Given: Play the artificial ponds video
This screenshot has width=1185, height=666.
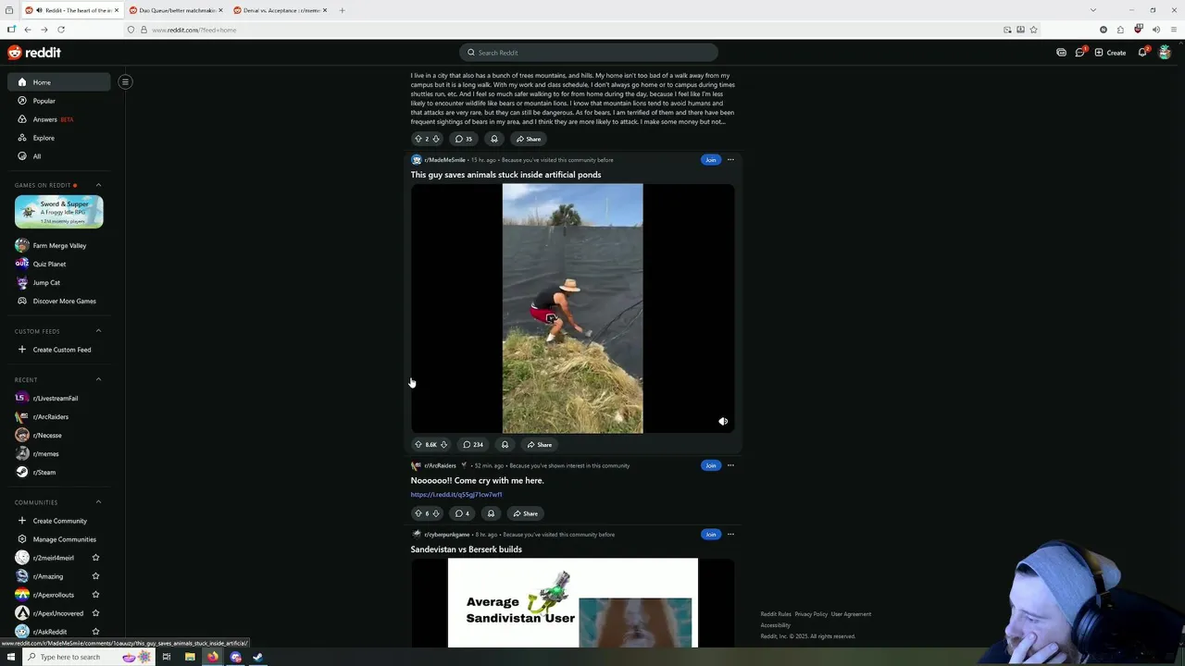Looking at the screenshot, I should [572, 308].
